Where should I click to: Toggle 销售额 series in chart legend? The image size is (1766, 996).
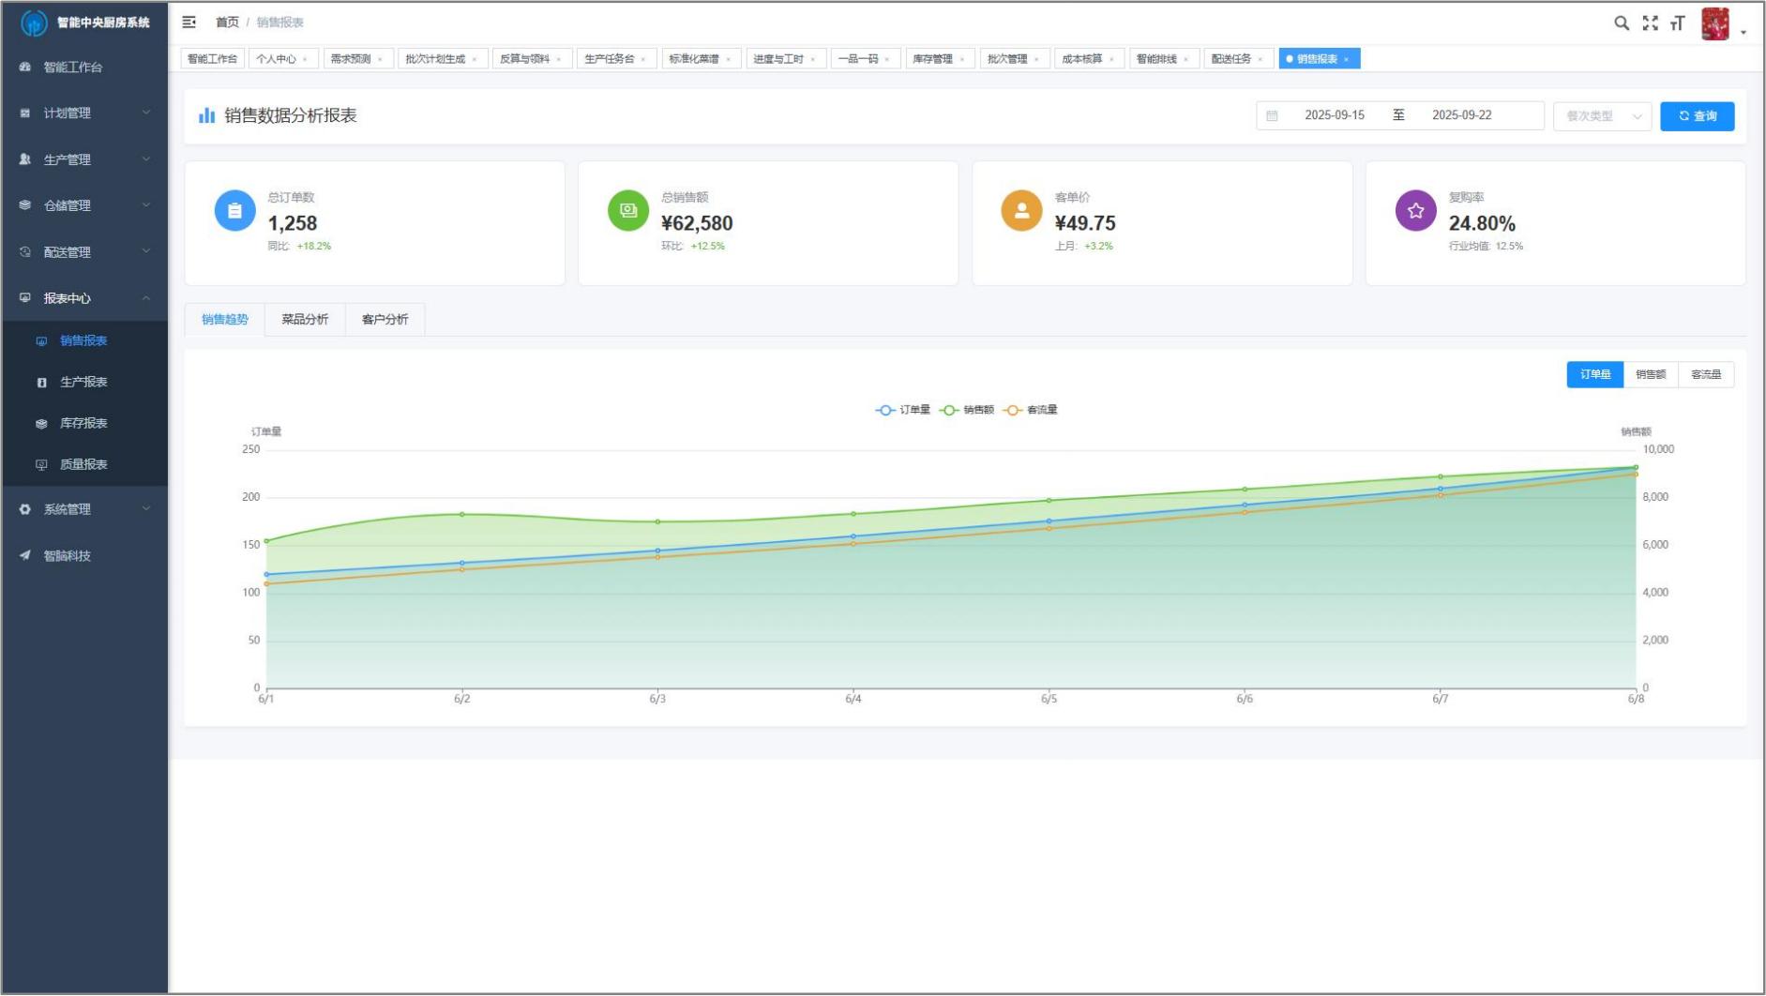pos(967,410)
